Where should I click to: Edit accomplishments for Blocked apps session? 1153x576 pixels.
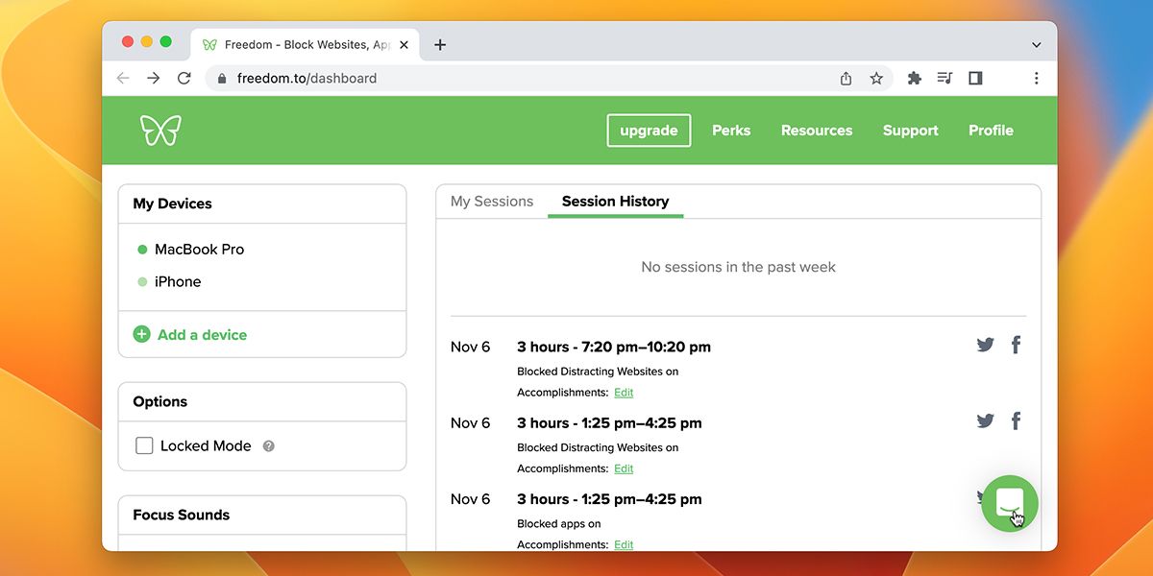click(x=624, y=544)
